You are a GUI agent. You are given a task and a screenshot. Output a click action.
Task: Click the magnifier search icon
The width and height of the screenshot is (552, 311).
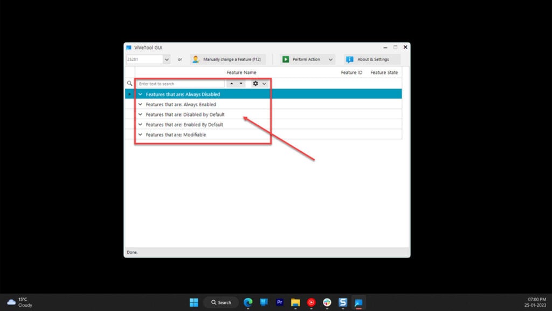pyautogui.click(x=129, y=84)
